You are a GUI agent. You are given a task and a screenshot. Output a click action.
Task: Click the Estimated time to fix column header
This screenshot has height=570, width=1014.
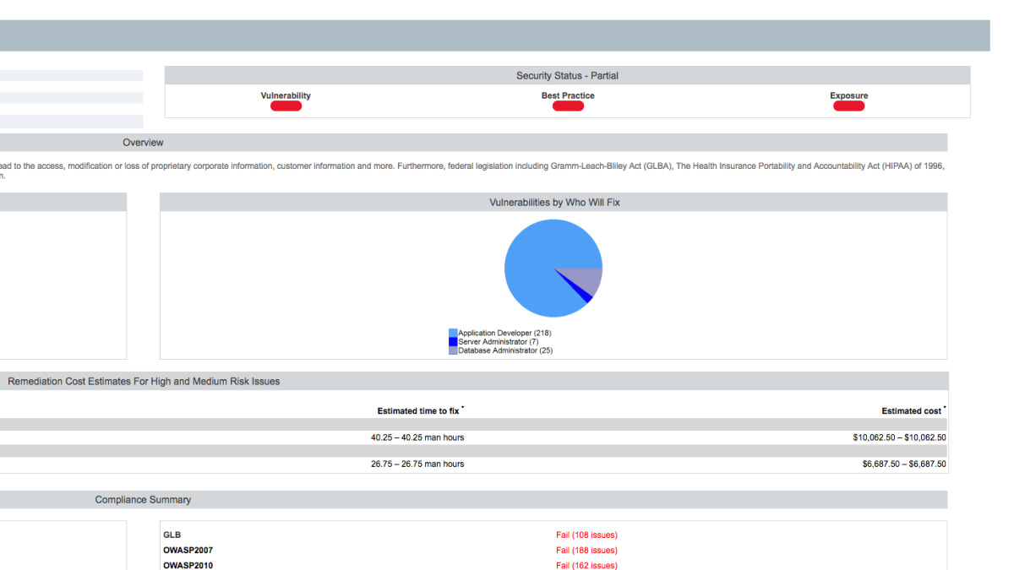419,411
